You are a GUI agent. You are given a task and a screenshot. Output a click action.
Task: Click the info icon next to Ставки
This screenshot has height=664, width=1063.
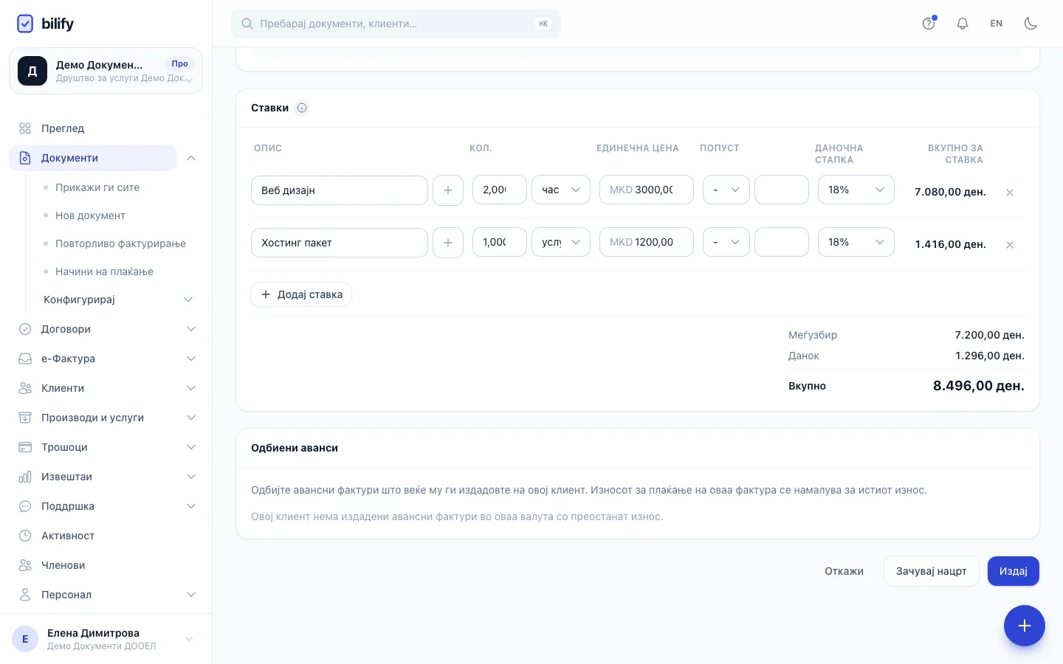coord(302,108)
